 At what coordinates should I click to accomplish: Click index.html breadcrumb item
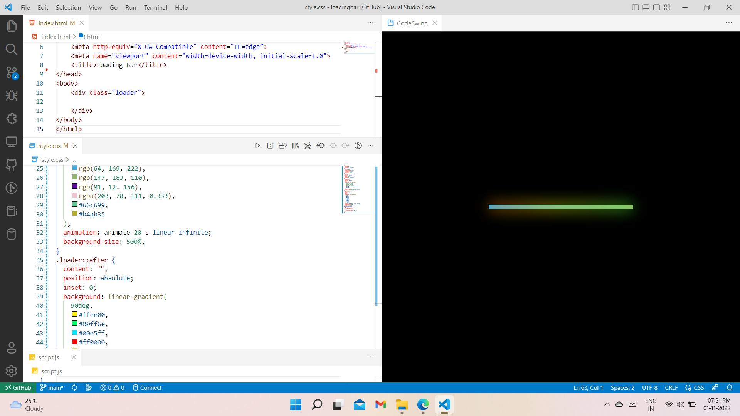pos(51,37)
